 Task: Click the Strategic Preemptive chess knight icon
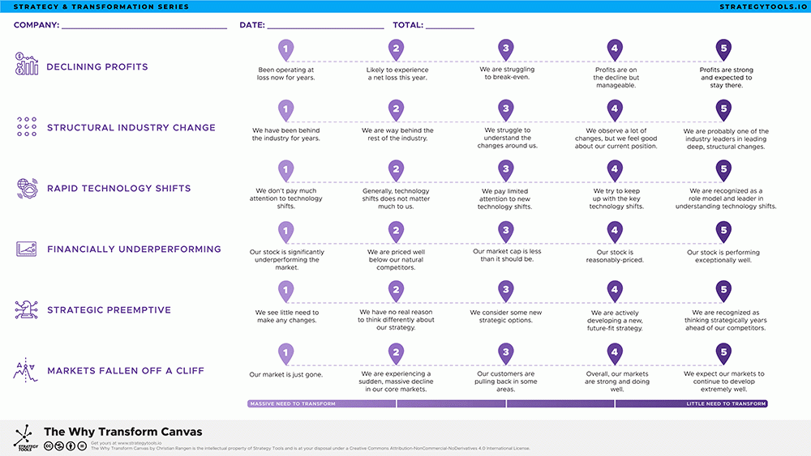click(x=27, y=310)
